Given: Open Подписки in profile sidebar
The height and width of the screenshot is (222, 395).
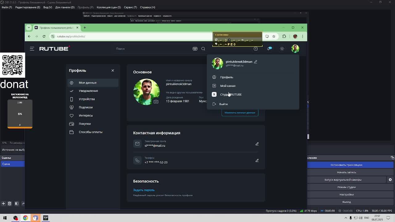Looking at the screenshot, I should pyautogui.click(x=93, y=107).
